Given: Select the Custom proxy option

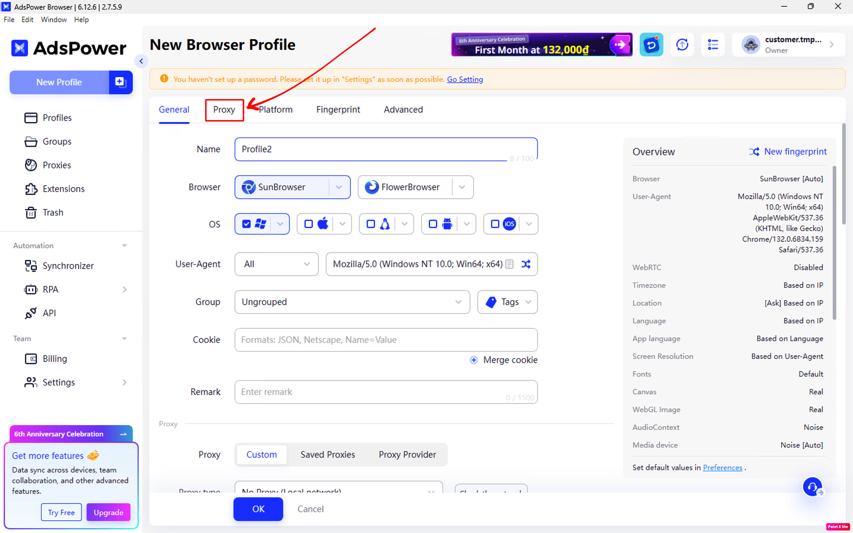Looking at the screenshot, I should 262,455.
